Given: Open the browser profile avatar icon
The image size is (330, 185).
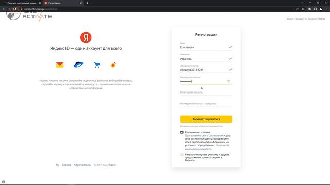Looking at the screenshot, I should pyautogui.click(x=321, y=9).
